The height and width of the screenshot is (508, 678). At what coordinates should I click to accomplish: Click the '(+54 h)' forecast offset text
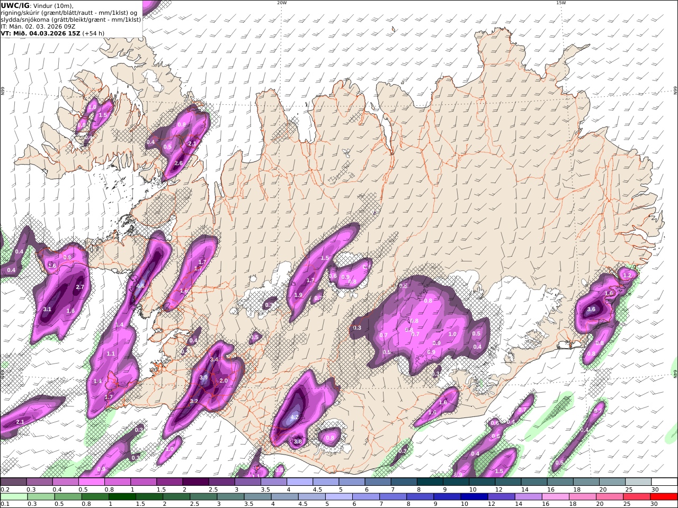pos(94,33)
